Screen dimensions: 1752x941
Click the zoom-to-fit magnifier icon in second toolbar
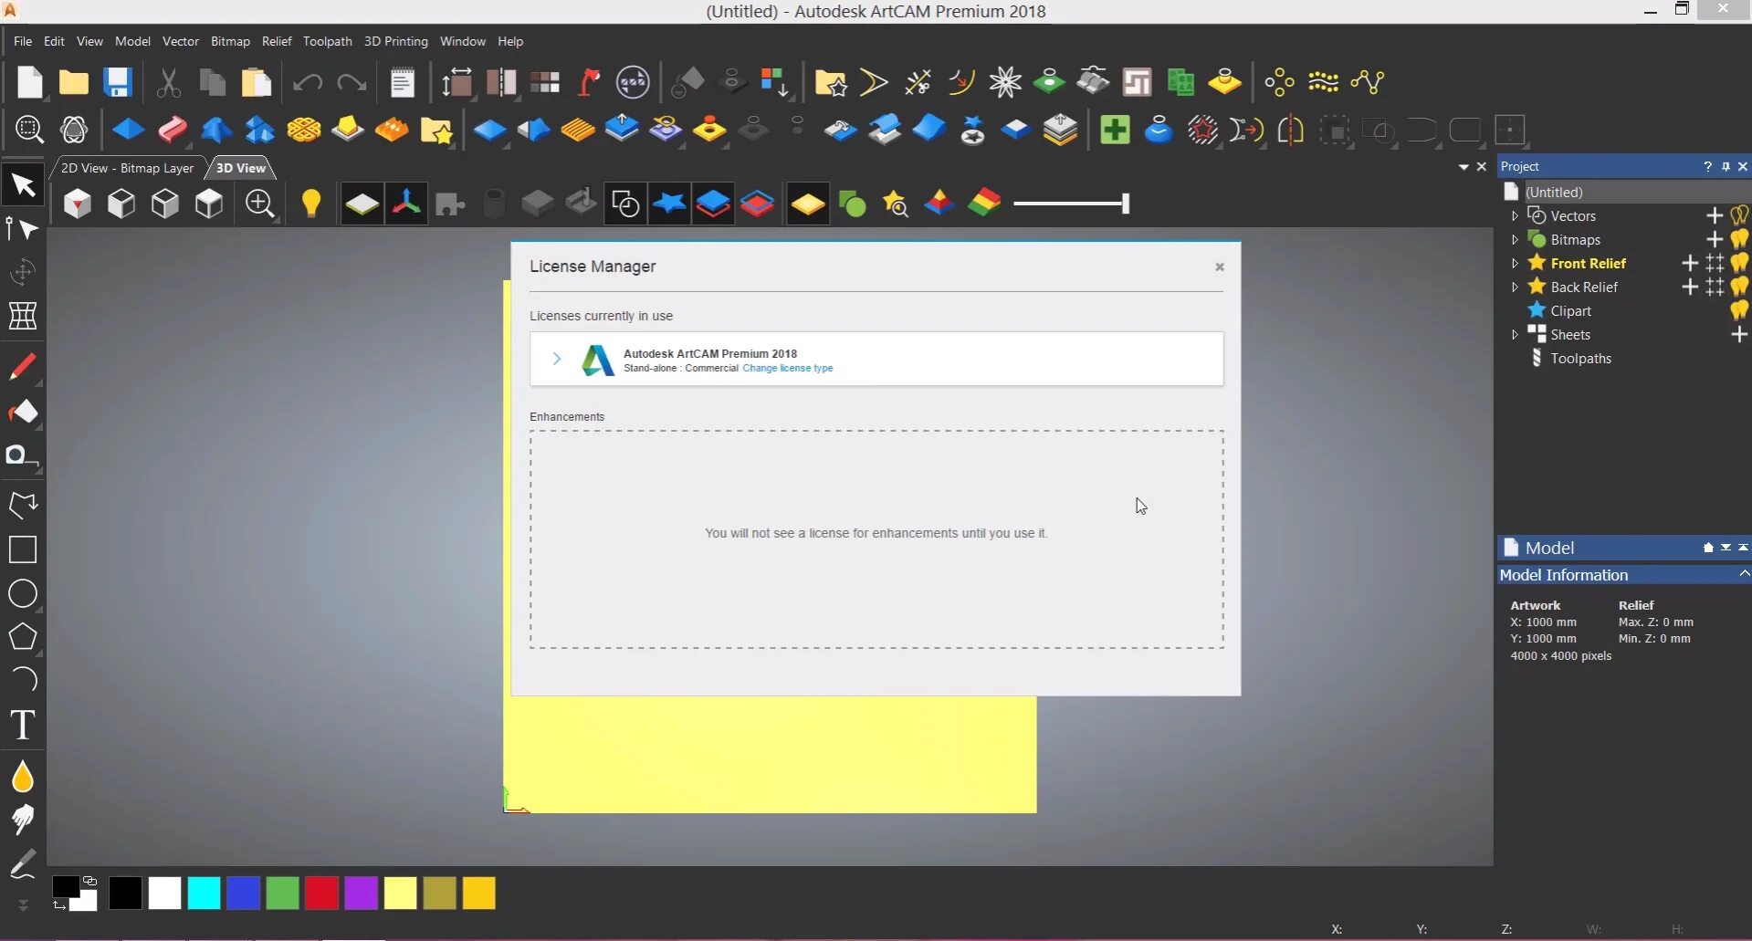coord(29,130)
